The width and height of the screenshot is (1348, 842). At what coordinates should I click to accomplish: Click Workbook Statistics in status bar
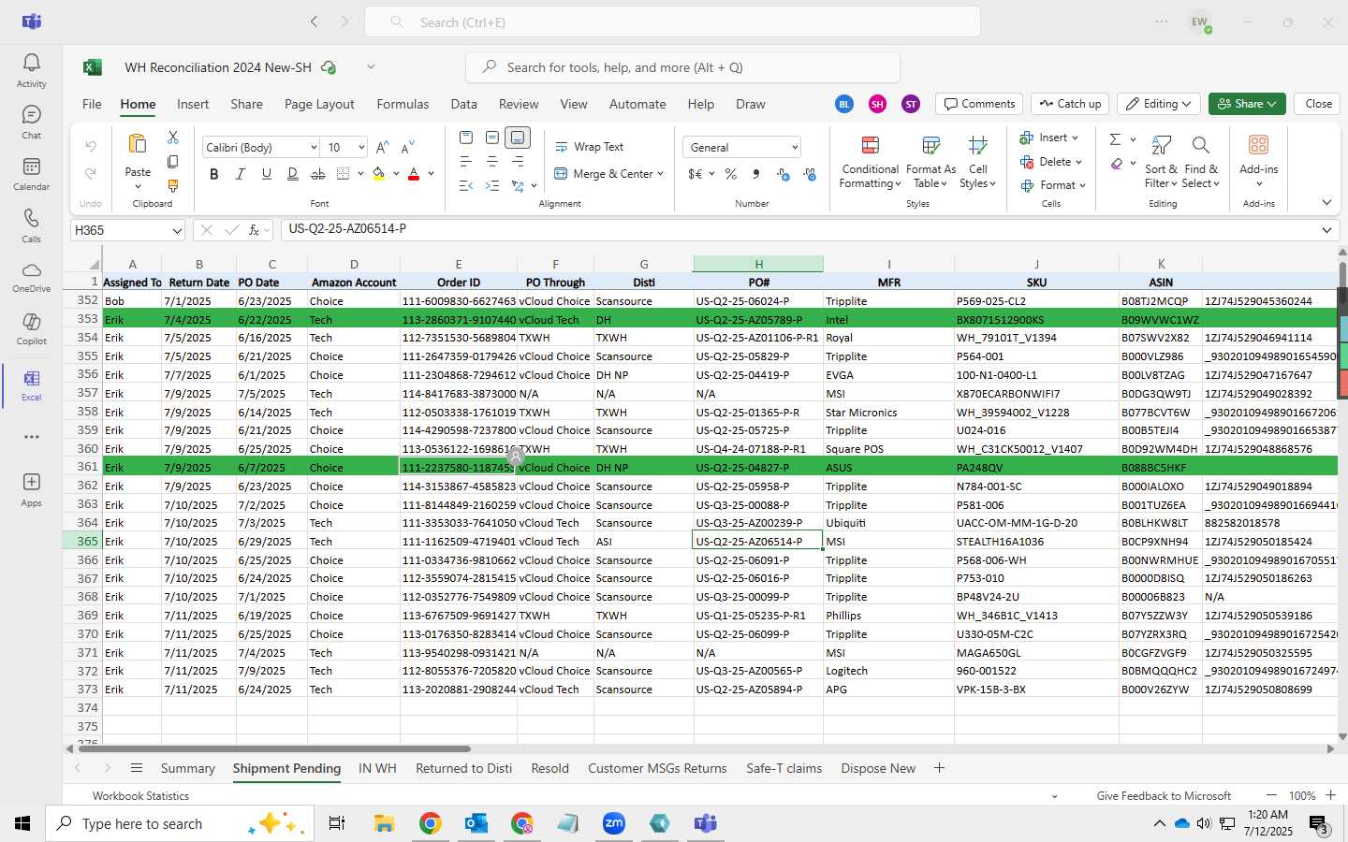pos(140,796)
